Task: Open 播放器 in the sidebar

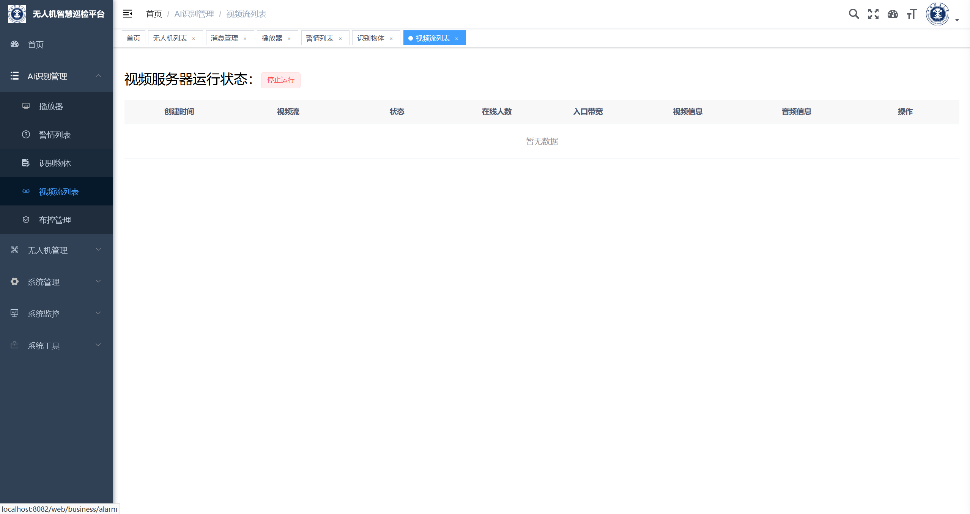Action: pyautogui.click(x=51, y=106)
